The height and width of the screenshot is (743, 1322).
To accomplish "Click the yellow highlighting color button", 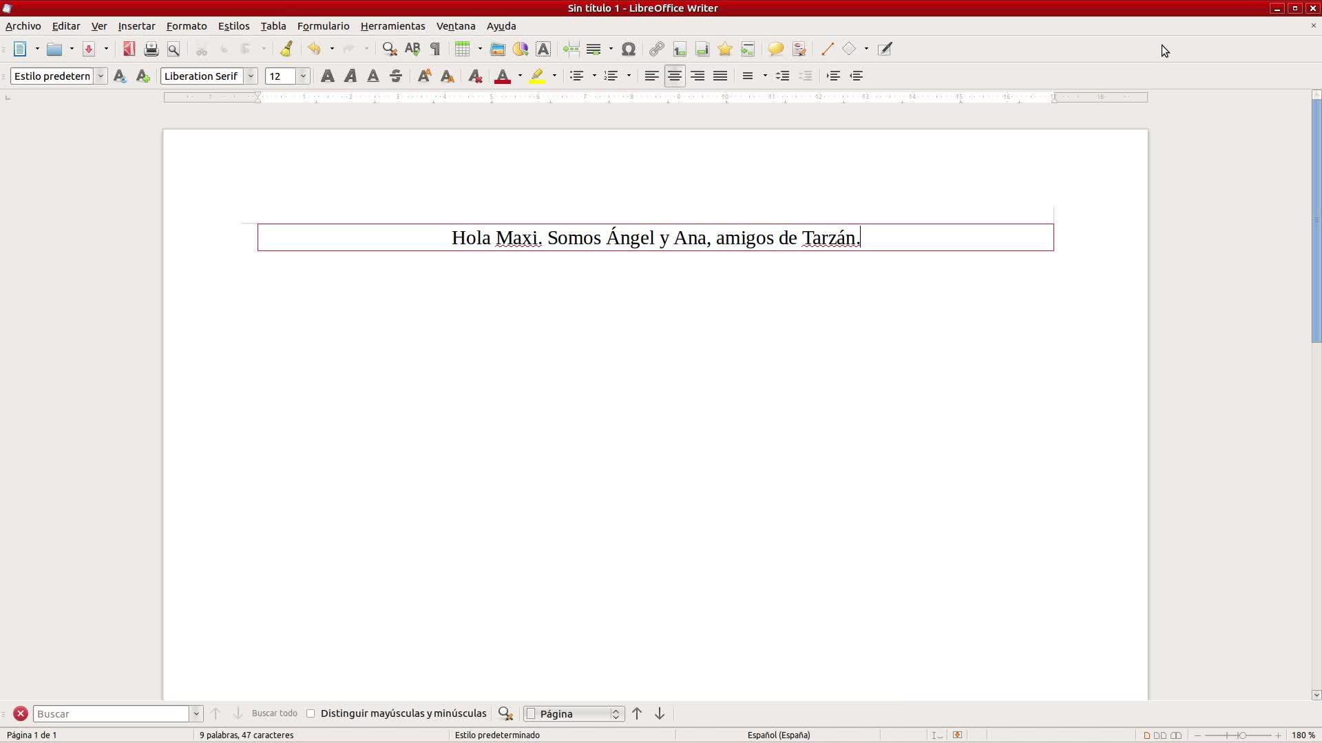I will click(x=537, y=76).
